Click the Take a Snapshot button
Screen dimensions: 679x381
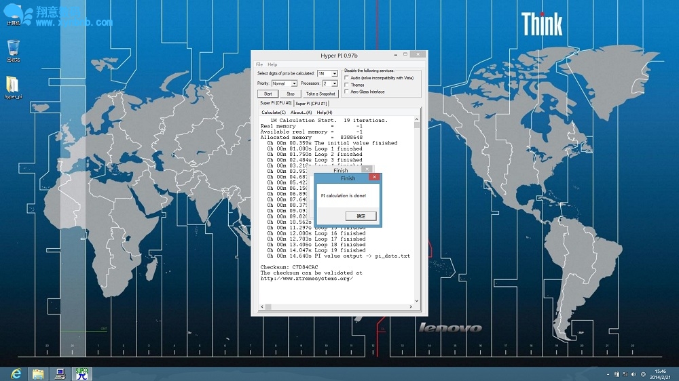(x=320, y=94)
